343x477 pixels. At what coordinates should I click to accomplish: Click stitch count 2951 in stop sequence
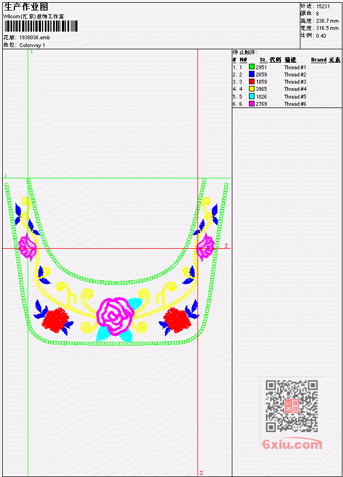pos(261,67)
